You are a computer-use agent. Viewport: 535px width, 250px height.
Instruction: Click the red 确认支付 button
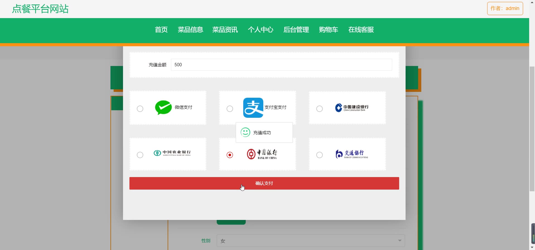pos(264,183)
